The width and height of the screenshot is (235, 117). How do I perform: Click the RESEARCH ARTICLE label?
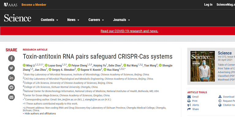35,50
